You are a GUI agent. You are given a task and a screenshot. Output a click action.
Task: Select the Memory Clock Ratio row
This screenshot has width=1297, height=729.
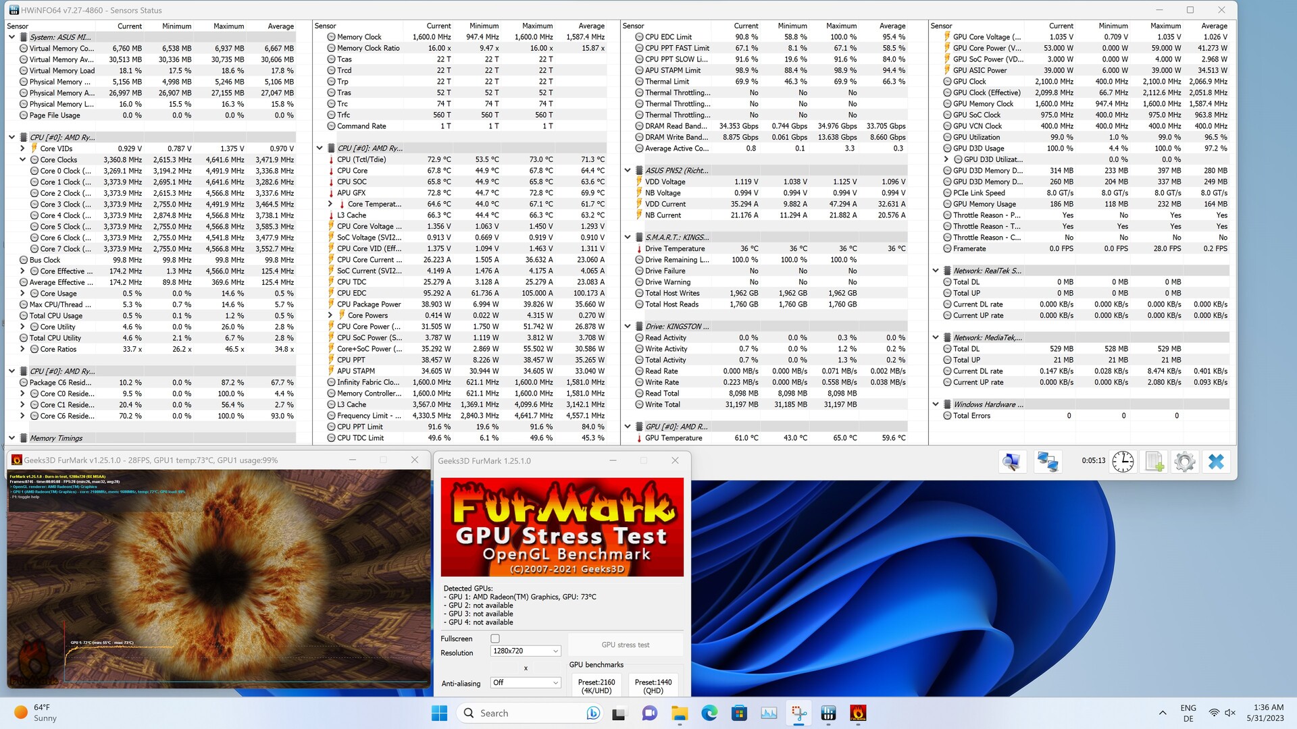[x=466, y=48]
